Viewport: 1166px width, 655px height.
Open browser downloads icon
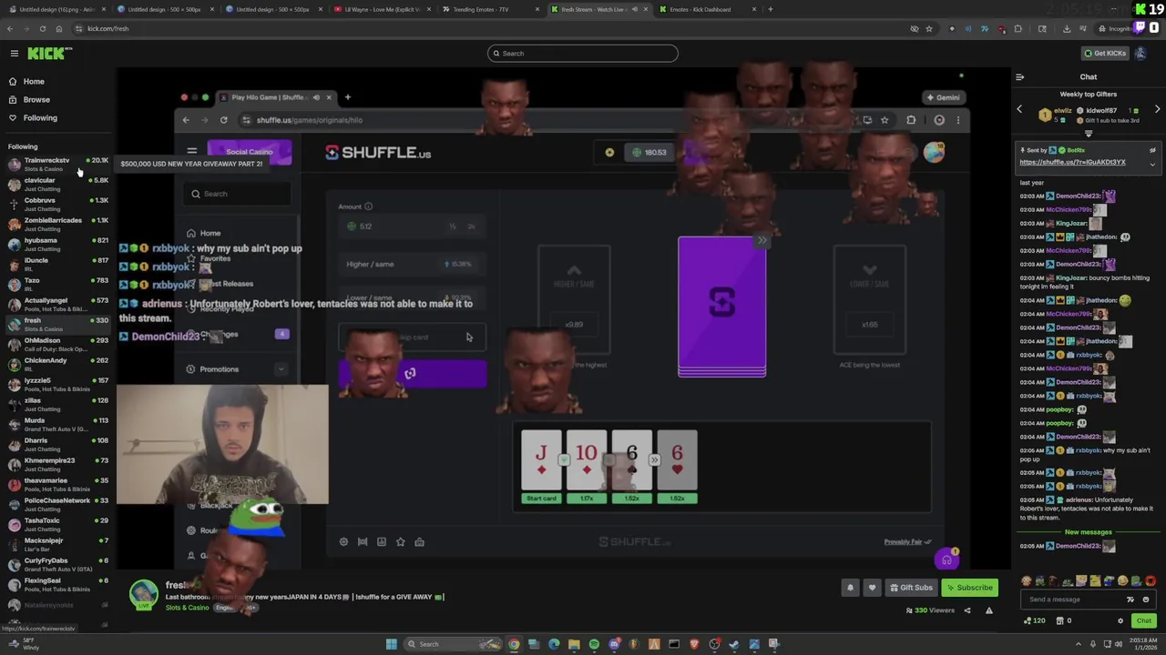[x=1067, y=28]
